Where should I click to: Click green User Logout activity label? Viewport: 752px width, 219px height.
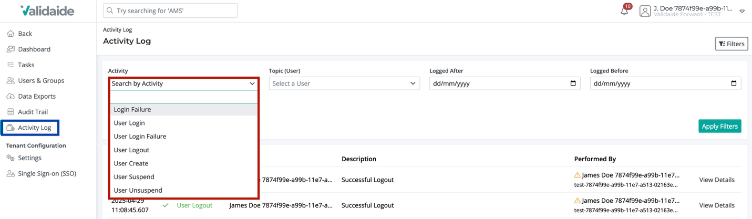(x=194, y=205)
